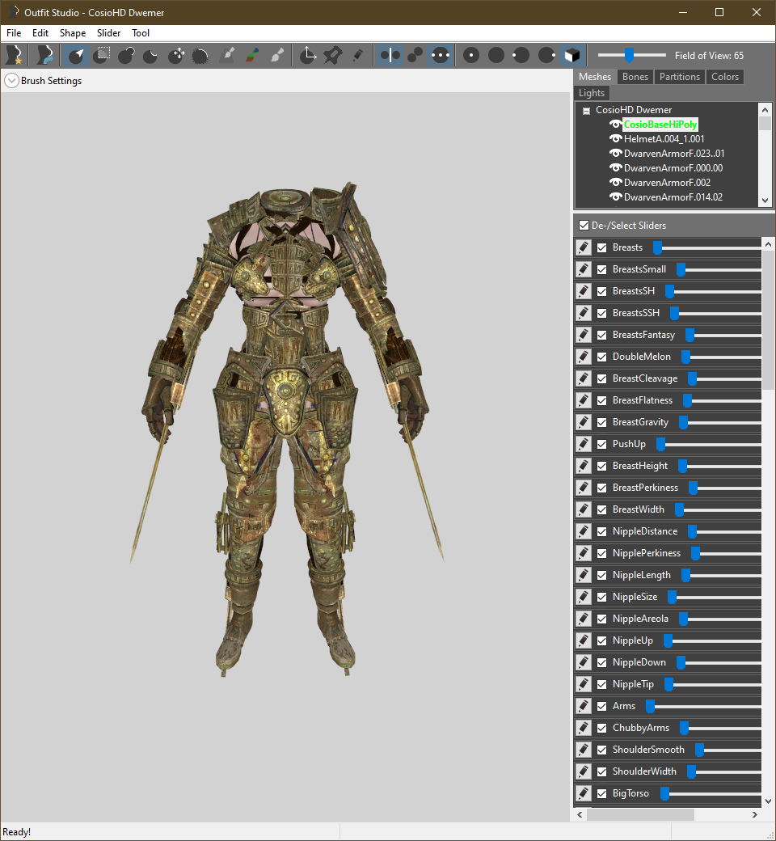The height and width of the screenshot is (841, 776).
Task: Click pencil edit icon for Breasts slider
Action: coord(584,247)
